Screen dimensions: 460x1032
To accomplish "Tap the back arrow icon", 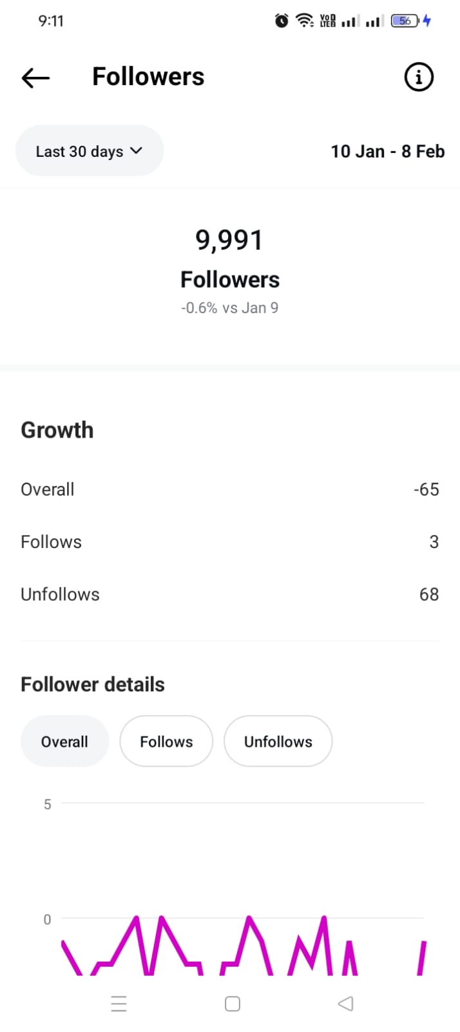I will point(35,78).
